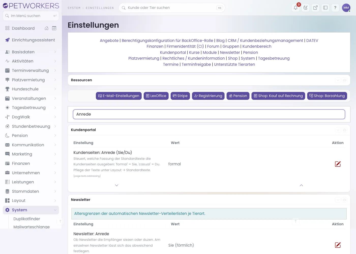This screenshot has width=356, height=254.
Task: Open the LexOffice settings button
Action: coord(156,96)
